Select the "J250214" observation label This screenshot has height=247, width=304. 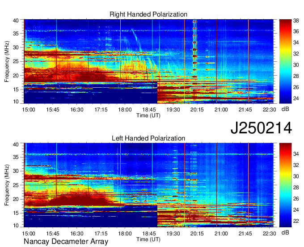(261, 128)
